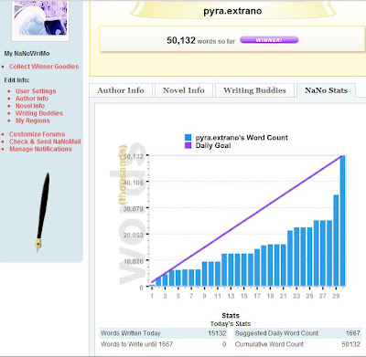This screenshot has height=357, width=366.
Task: Click the blue Word Count legend swatch
Action: click(188, 138)
